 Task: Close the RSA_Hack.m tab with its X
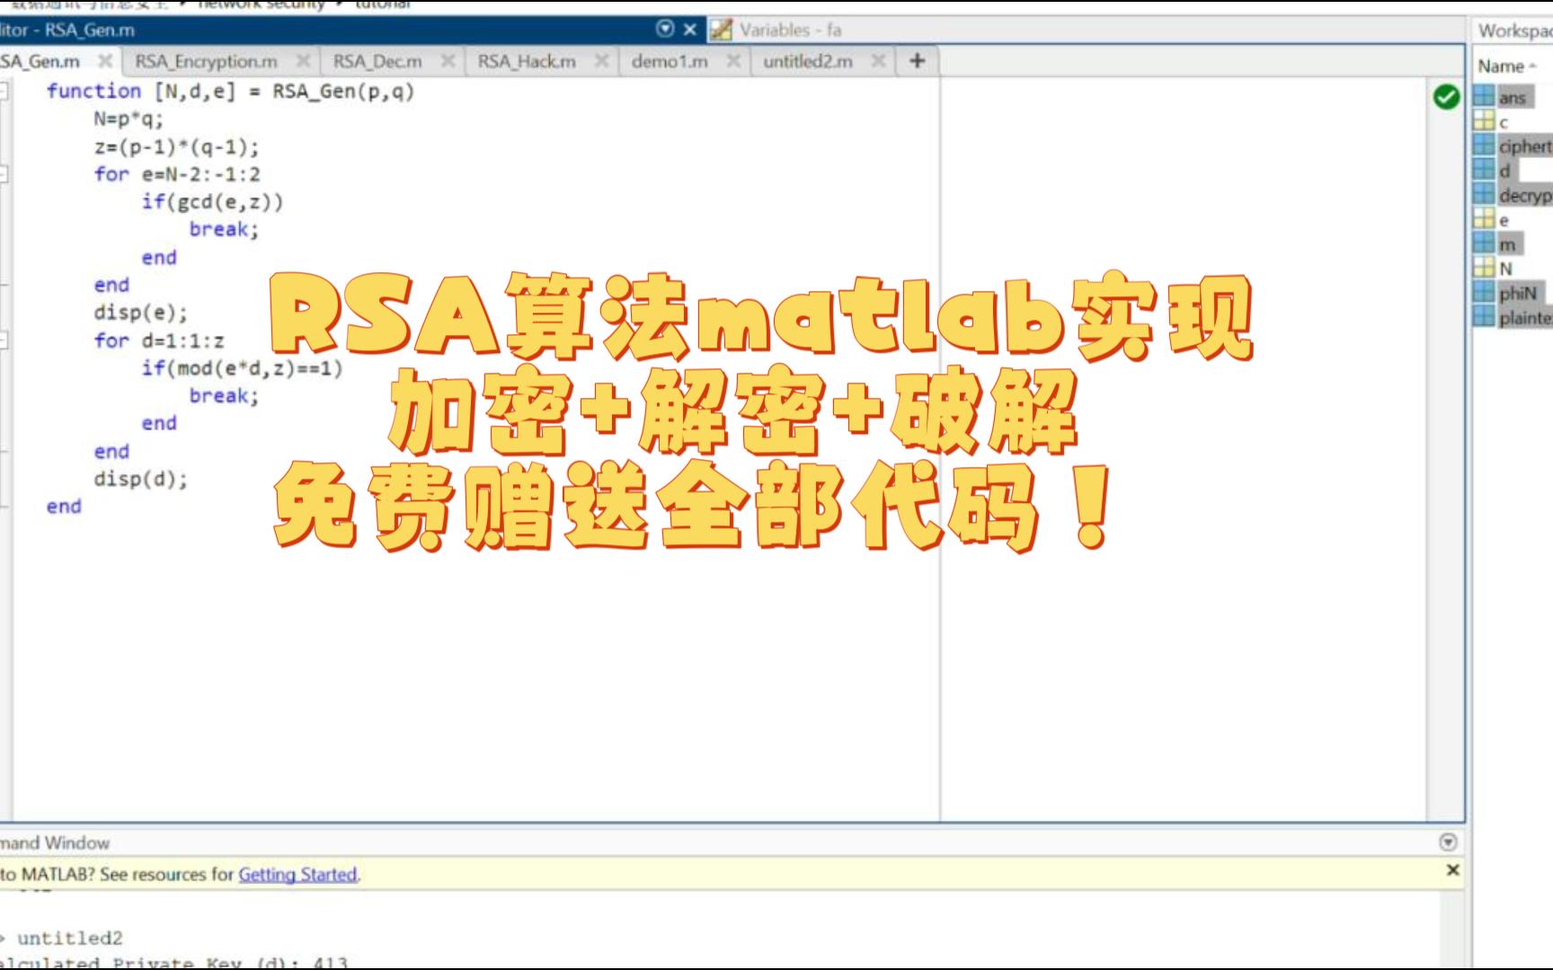pyautogui.click(x=600, y=61)
